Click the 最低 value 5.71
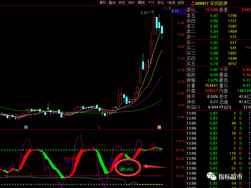 tap(247, 80)
